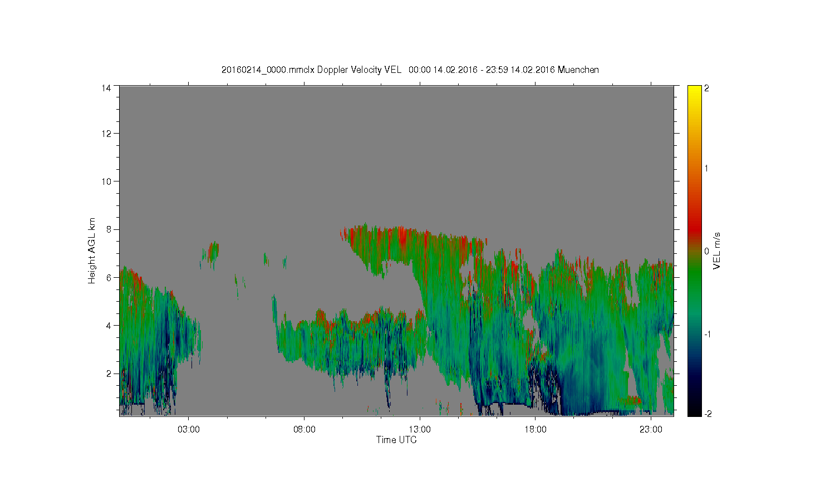Click the height tick label 12
The image size is (835, 501).
(x=106, y=134)
